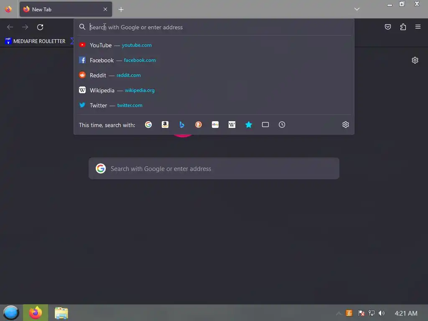Open orange Java update tray icon
Image resolution: width=428 pixels, height=321 pixels.
pyautogui.click(x=349, y=313)
